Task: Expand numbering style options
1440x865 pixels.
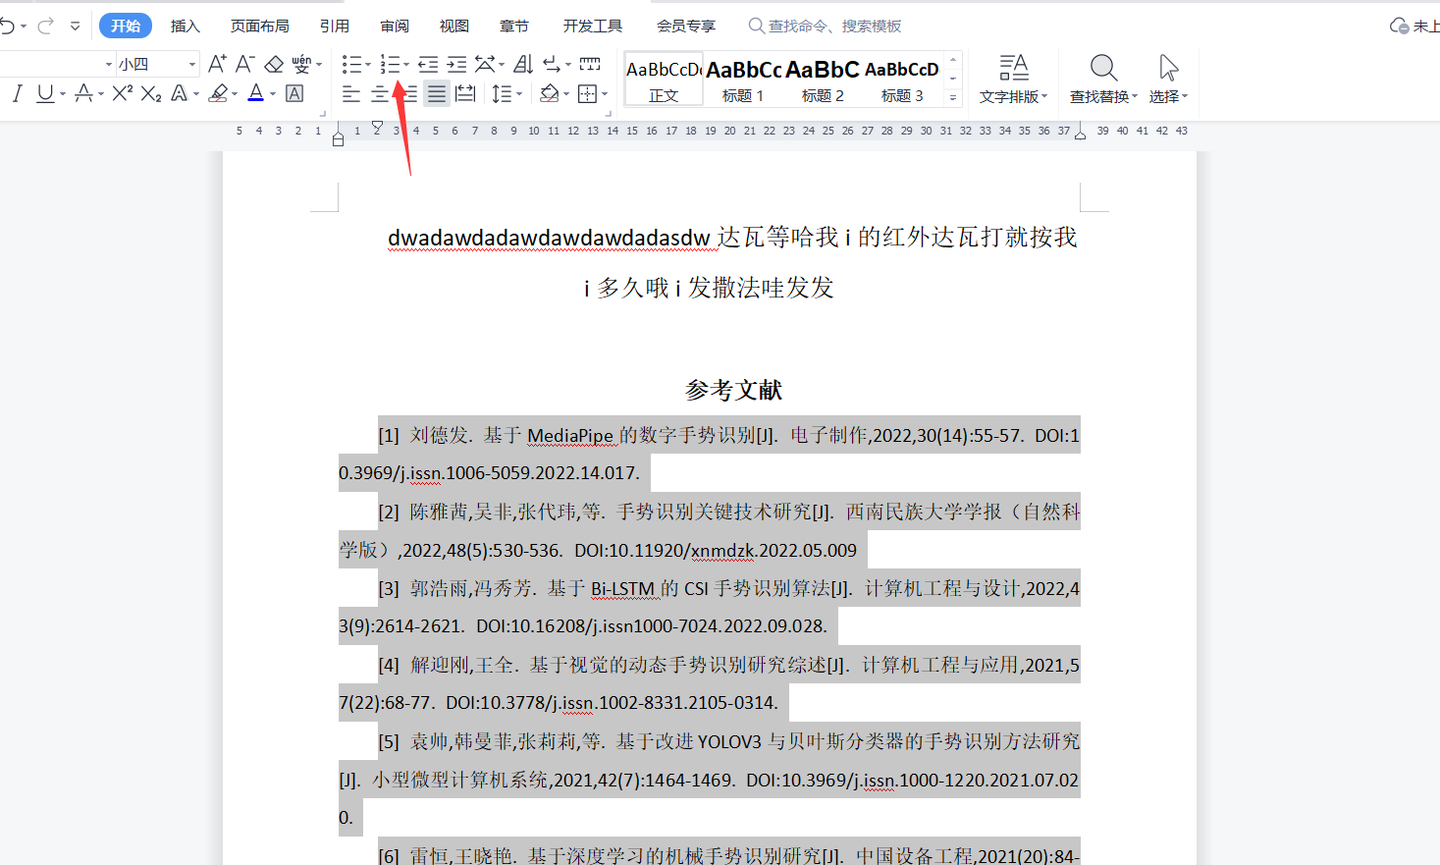Action: [x=406, y=65]
